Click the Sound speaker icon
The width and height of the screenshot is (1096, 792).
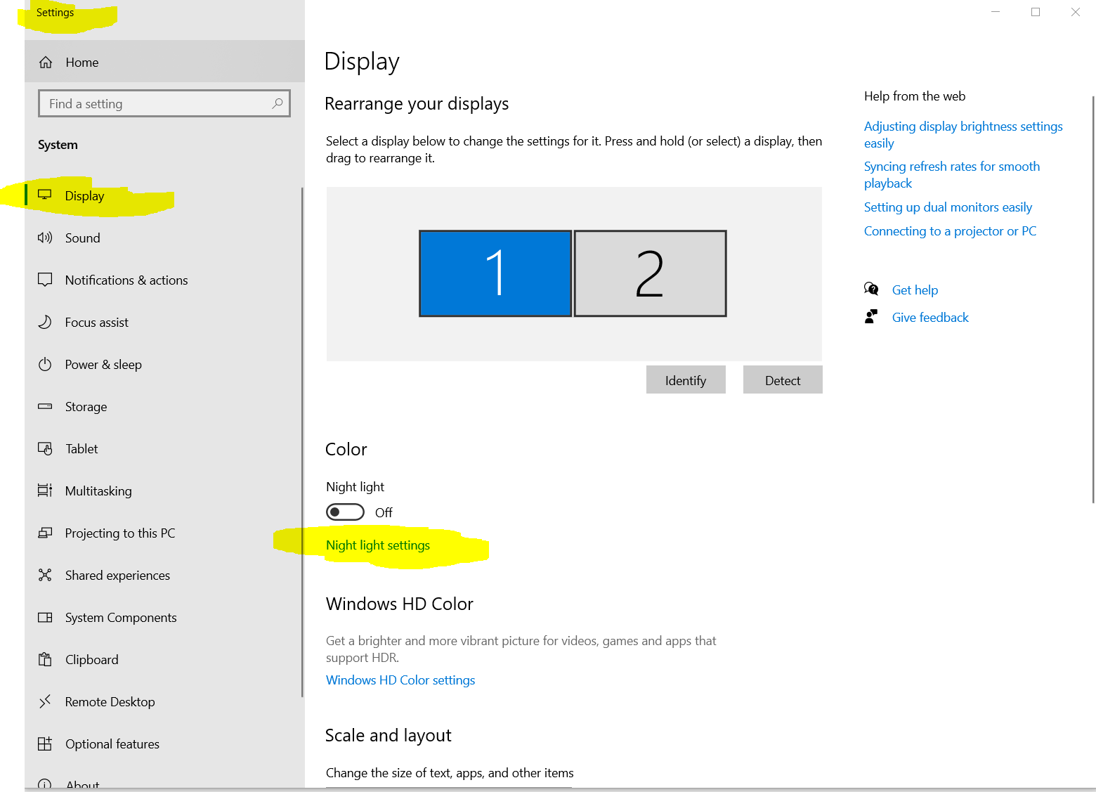tap(45, 238)
